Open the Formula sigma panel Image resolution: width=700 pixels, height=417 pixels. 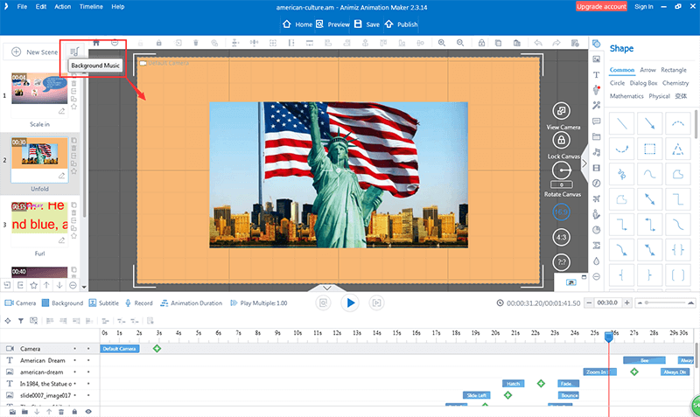pyautogui.click(x=596, y=246)
